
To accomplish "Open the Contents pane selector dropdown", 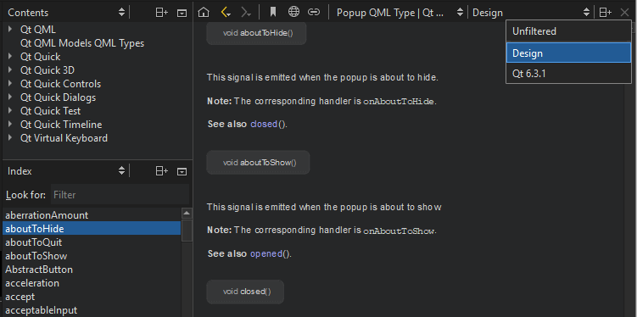I will point(66,13).
